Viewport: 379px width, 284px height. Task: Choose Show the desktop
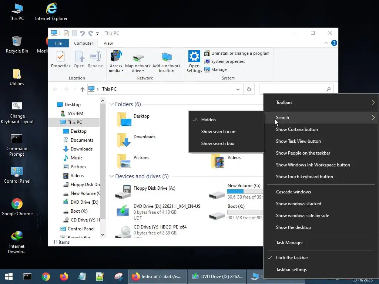tap(321, 227)
